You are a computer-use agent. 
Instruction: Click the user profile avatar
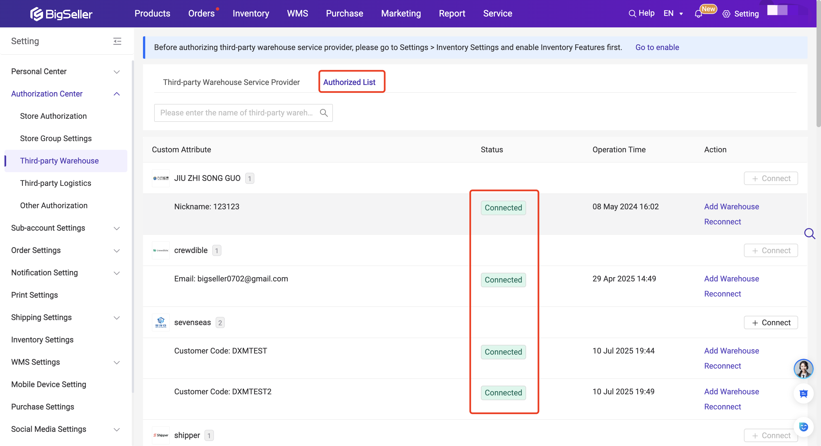(777, 10)
